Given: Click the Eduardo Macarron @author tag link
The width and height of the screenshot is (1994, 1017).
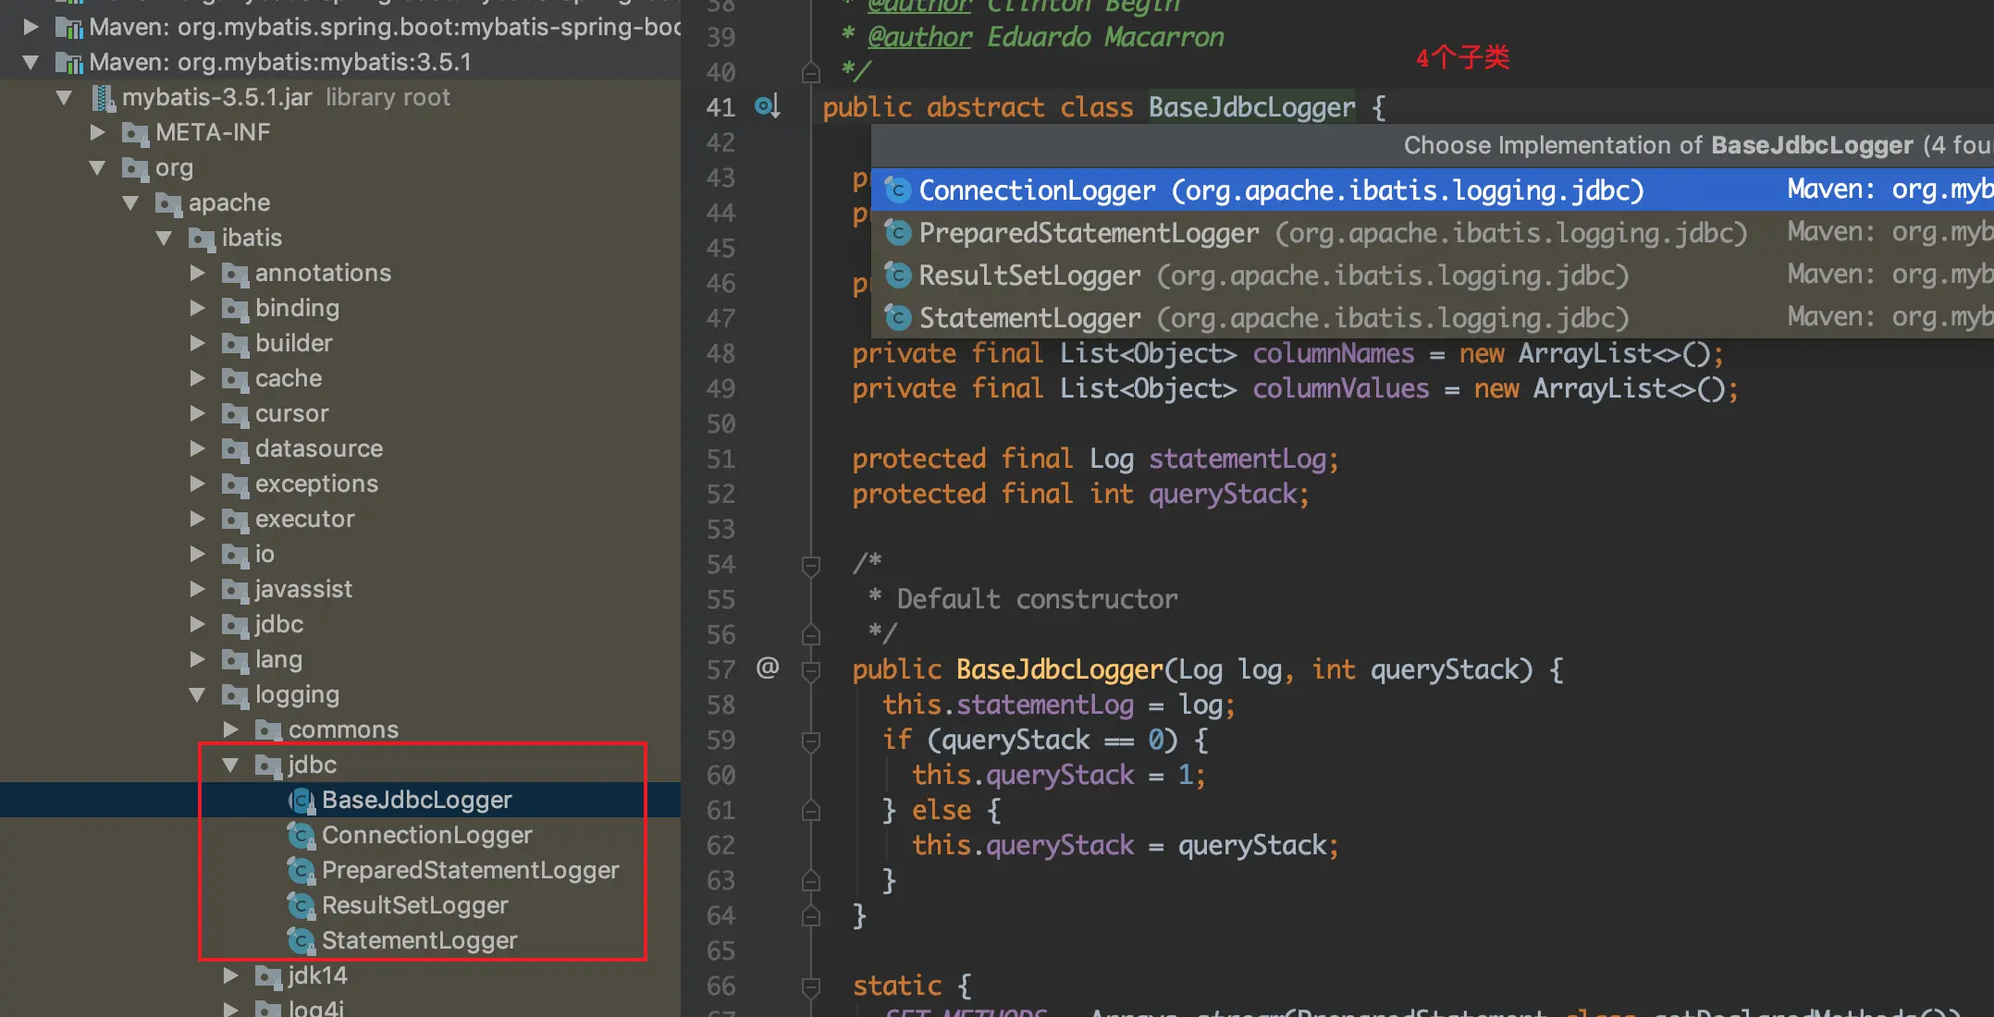Looking at the screenshot, I should [919, 37].
